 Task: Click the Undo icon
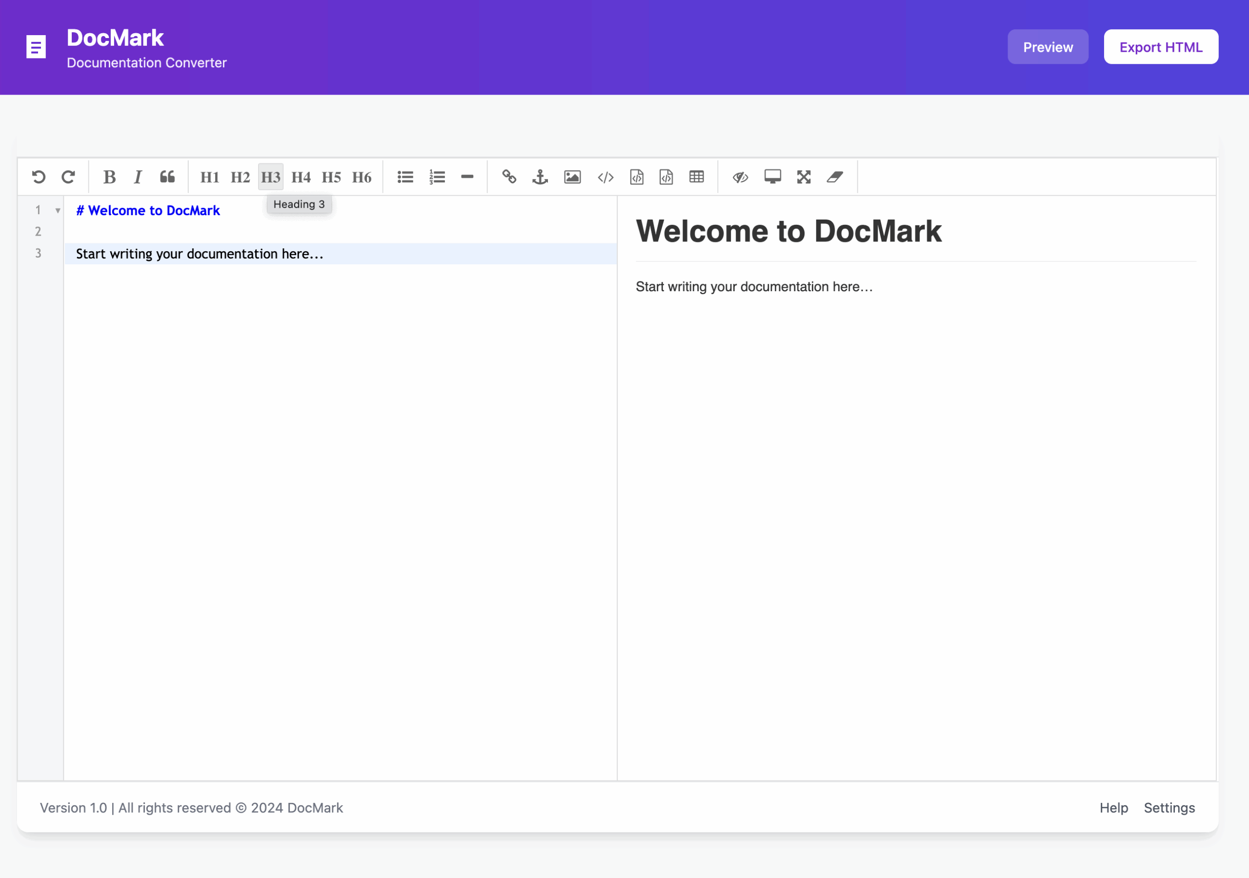click(x=38, y=177)
